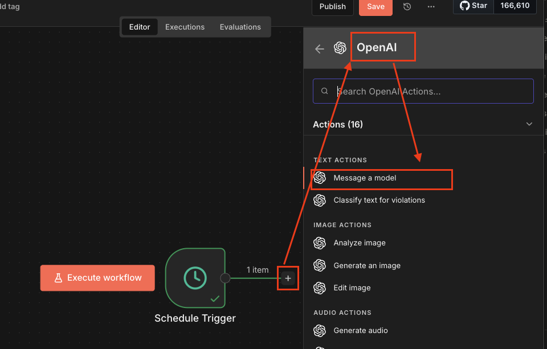Choose Generate an image action
Screen dimensions: 547x349
point(423,266)
